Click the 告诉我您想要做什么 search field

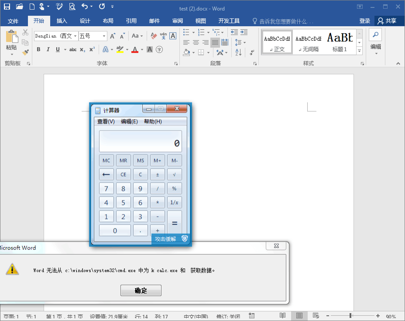(286, 21)
